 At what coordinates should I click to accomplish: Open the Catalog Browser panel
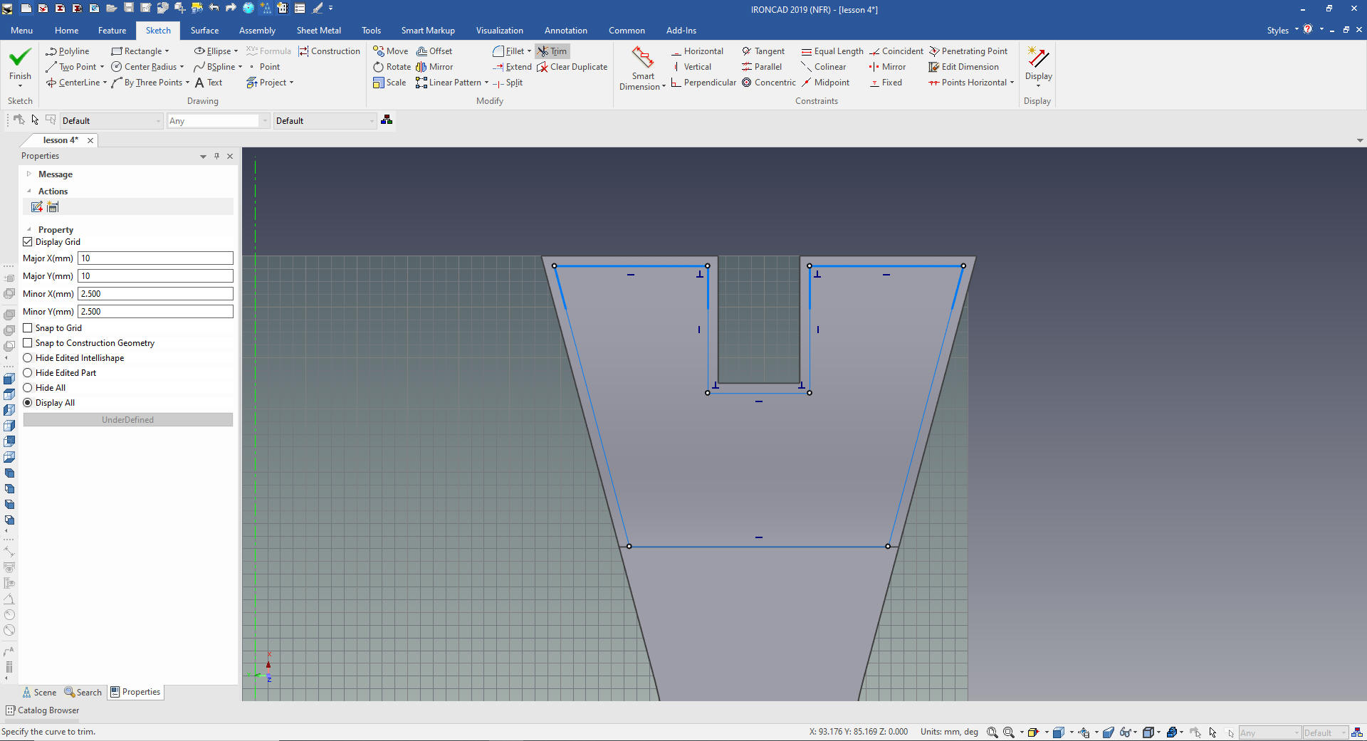pos(43,710)
